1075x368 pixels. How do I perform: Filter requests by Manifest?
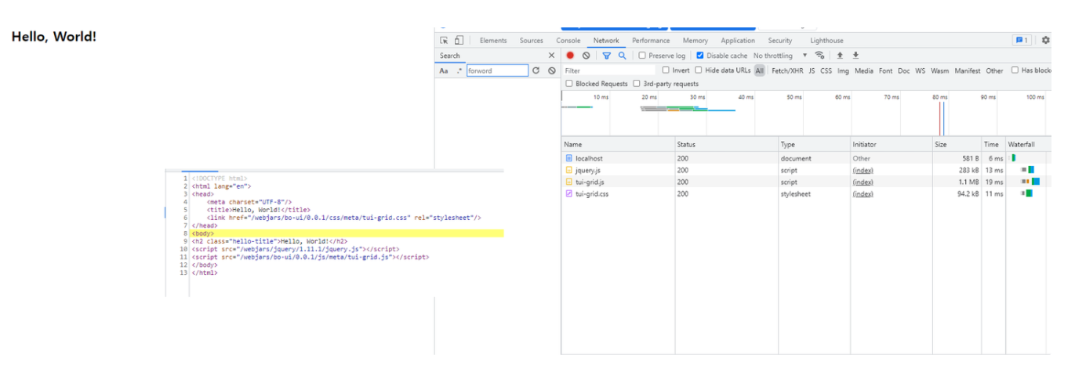pyautogui.click(x=968, y=70)
